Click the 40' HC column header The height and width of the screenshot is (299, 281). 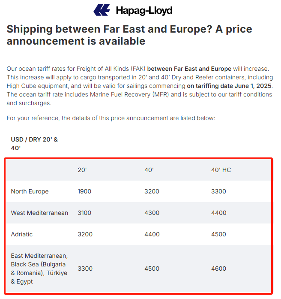[221, 170]
